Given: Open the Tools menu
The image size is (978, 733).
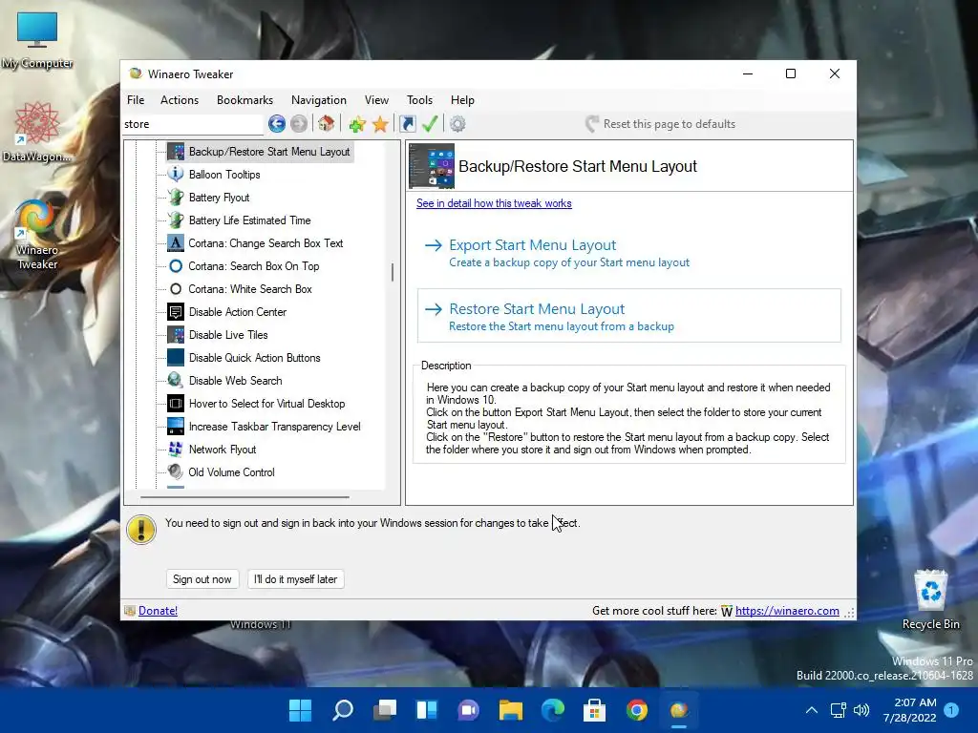Looking at the screenshot, I should [x=420, y=100].
